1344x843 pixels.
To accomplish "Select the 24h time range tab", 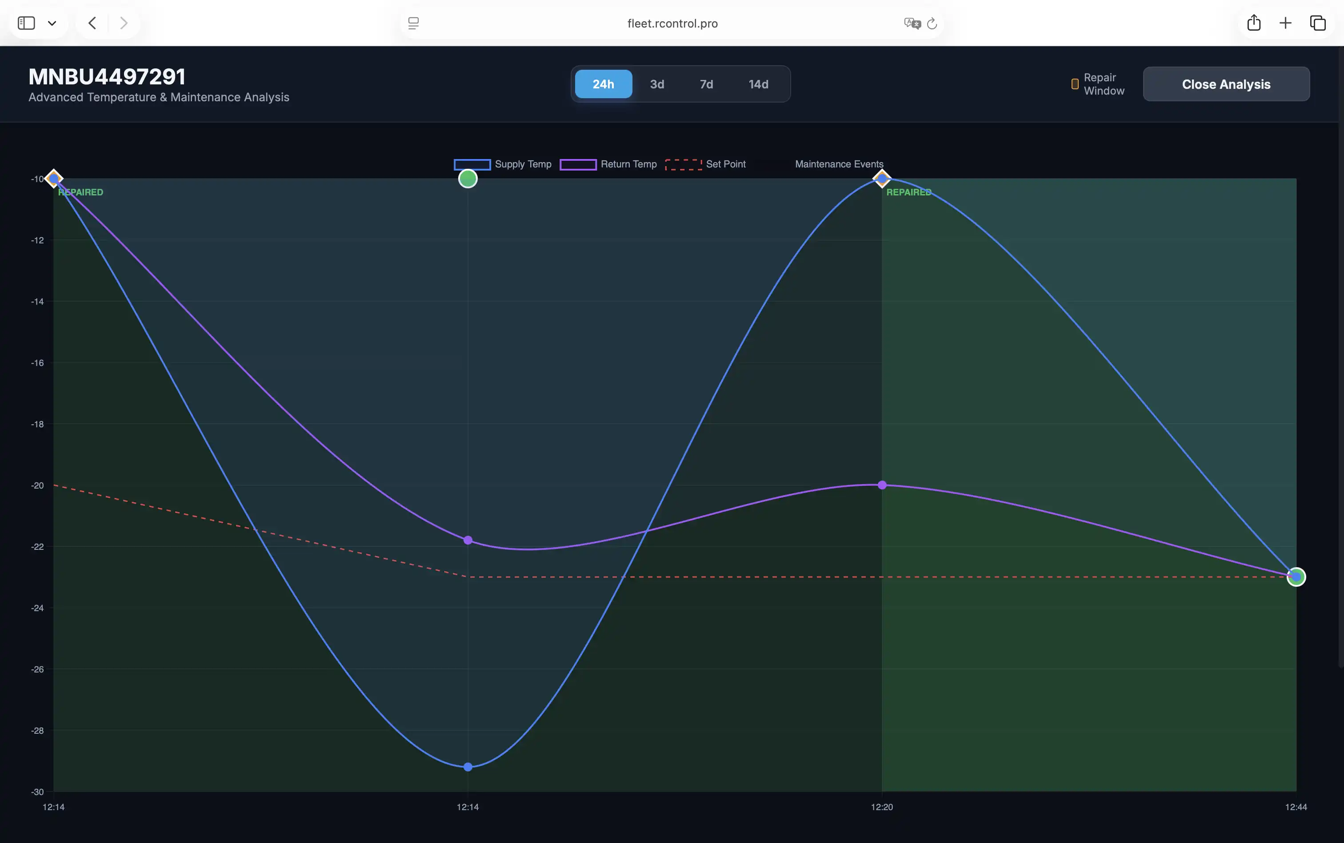I will click(603, 84).
